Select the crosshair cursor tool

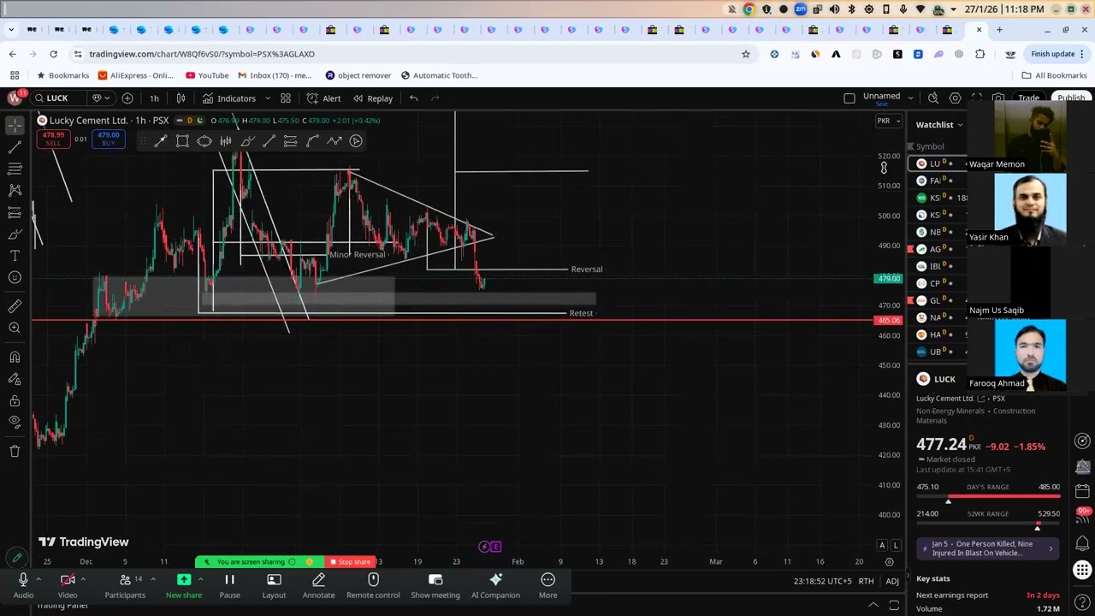tap(15, 126)
